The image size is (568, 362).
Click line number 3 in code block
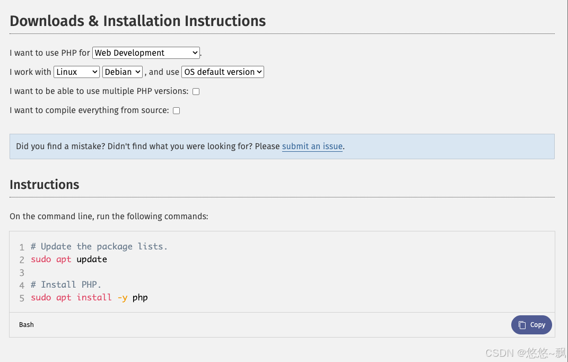pos(22,272)
